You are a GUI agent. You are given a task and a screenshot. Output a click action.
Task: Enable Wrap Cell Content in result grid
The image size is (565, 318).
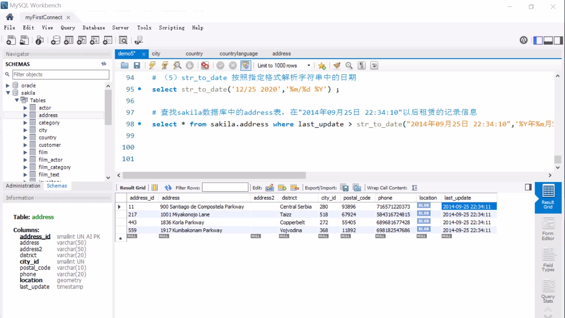point(415,188)
